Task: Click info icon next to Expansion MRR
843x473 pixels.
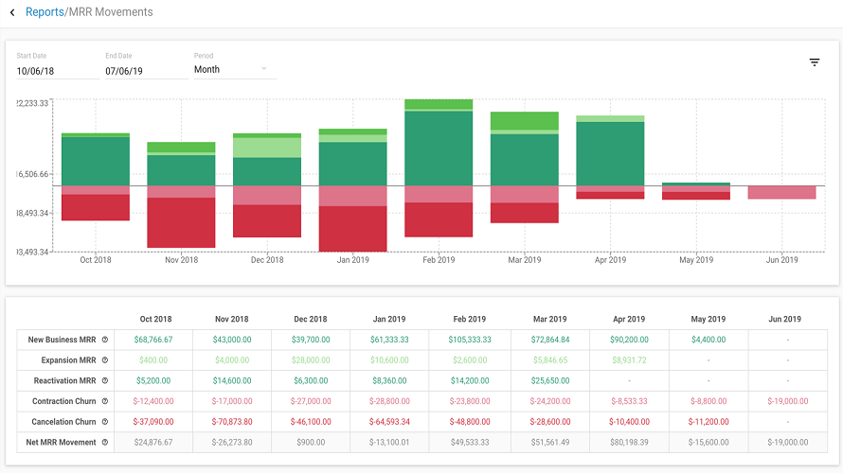Action: point(105,360)
